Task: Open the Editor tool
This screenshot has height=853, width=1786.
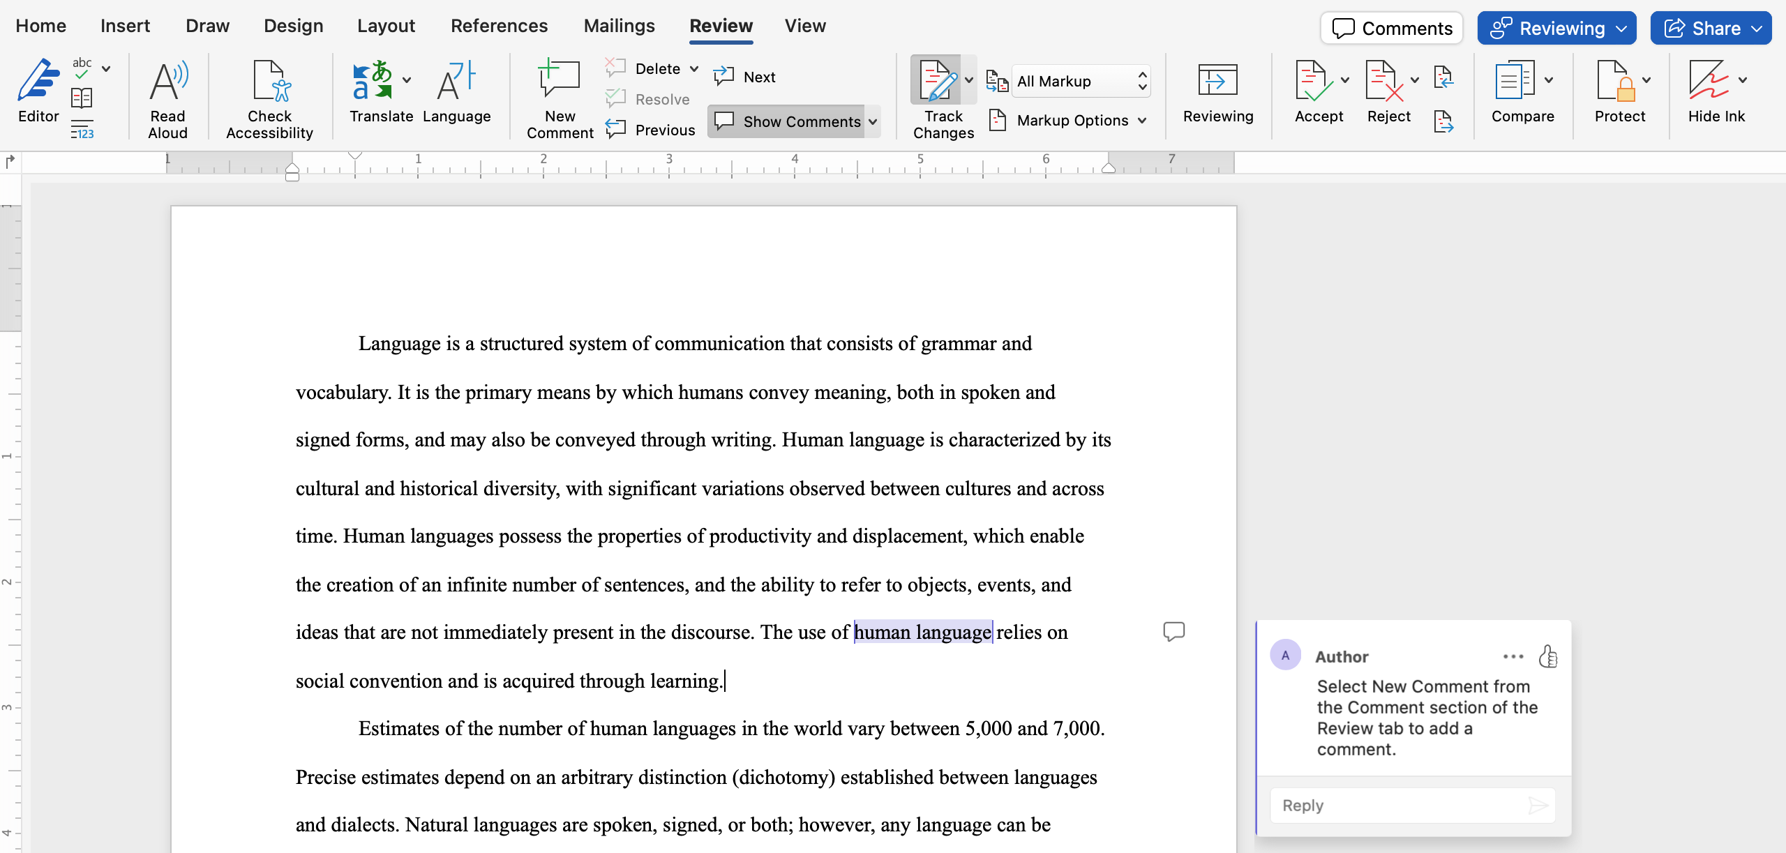Action: 38,91
